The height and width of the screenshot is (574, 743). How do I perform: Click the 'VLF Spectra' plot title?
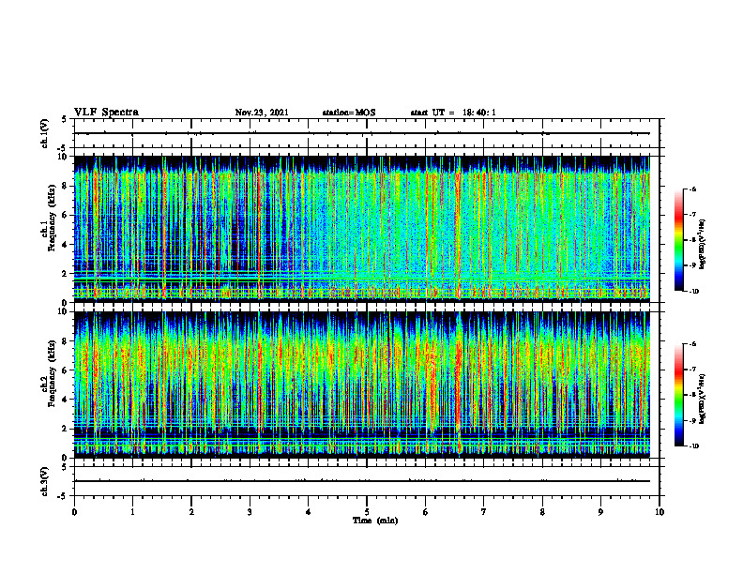pos(106,113)
